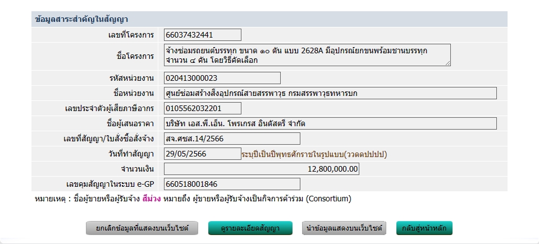Click the เลขประจำตัวผู้เสียภาษีอากร field

coord(203,108)
